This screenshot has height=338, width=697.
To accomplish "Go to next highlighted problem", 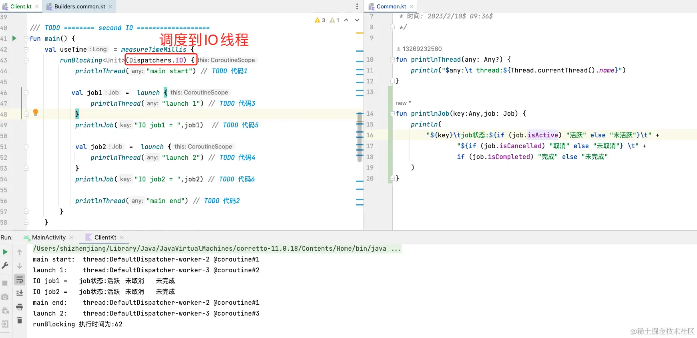I will click(x=357, y=20).
